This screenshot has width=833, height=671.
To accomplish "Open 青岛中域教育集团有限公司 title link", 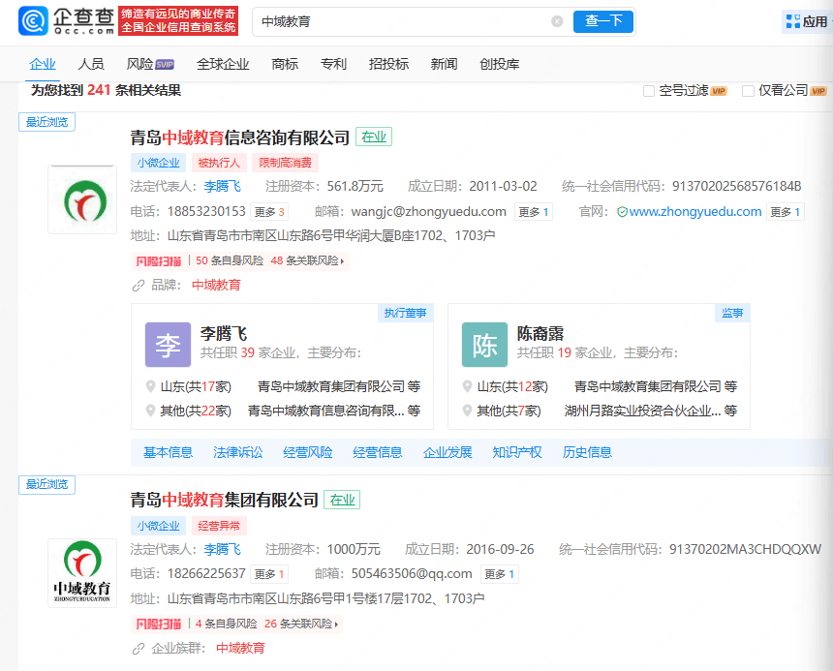I will [x=224, y=500].
